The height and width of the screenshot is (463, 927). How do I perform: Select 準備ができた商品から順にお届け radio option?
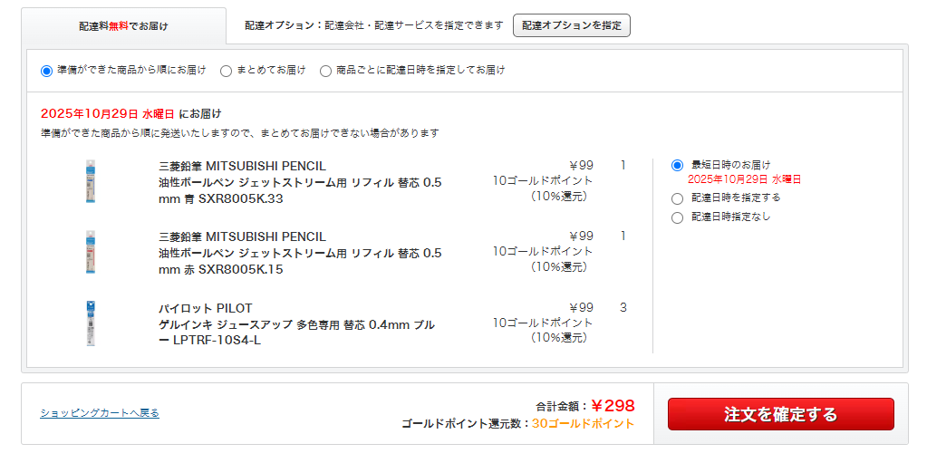coord(47,71)
